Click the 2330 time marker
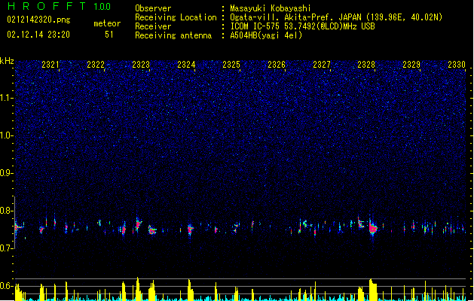The width and height of the screenshot is (474, 301). [457, 65]
